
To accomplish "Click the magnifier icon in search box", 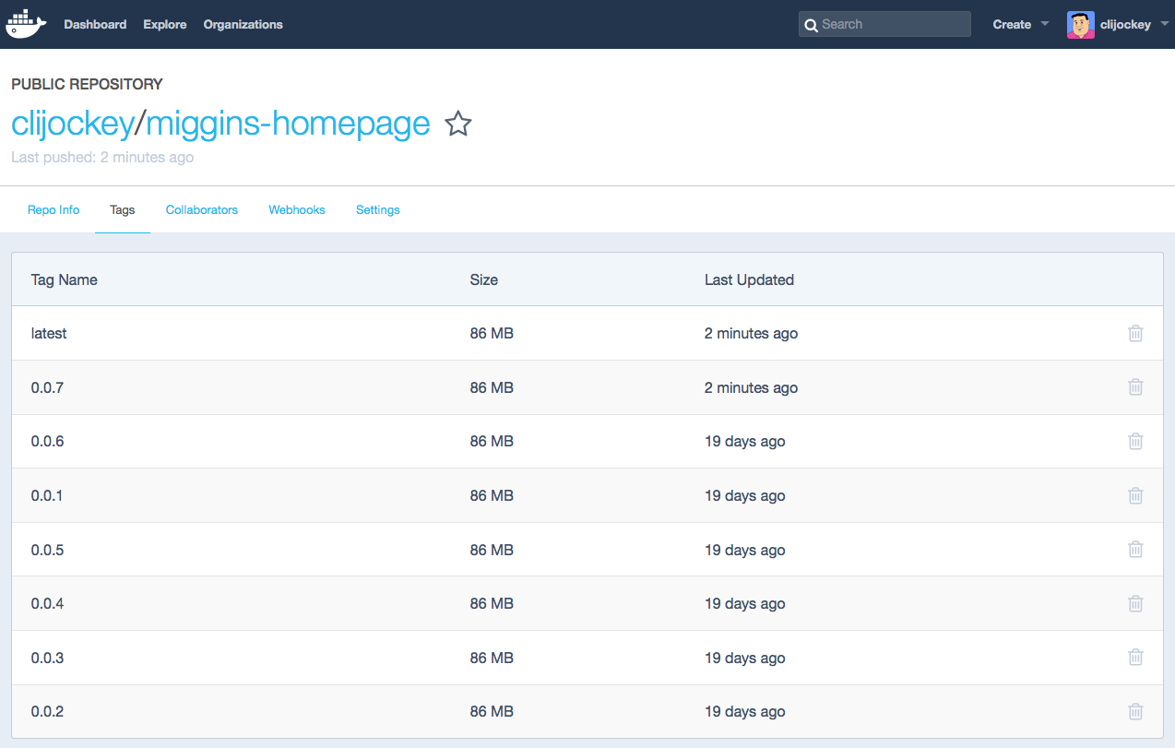I will point(811,25).
